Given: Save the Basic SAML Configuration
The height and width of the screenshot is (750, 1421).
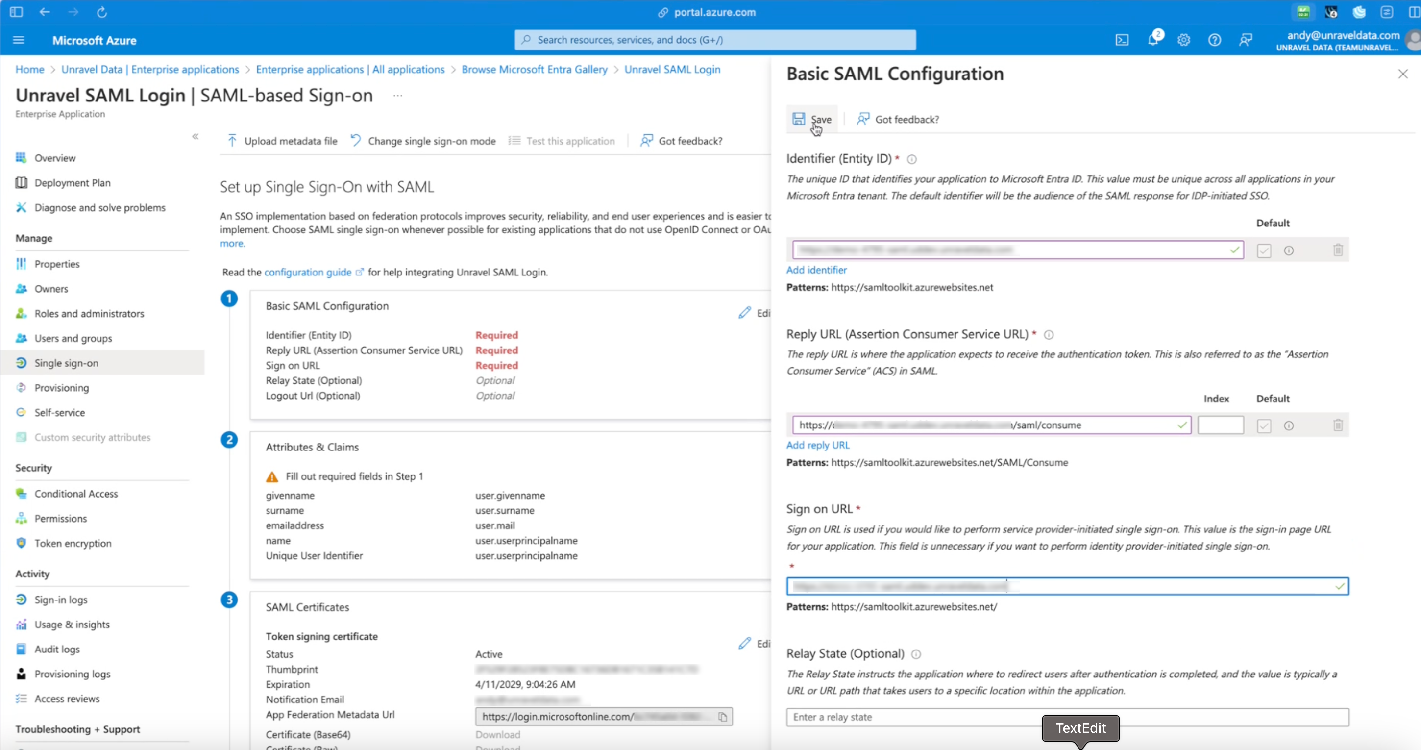Looking at the screenshot, I should click(812, 119).
